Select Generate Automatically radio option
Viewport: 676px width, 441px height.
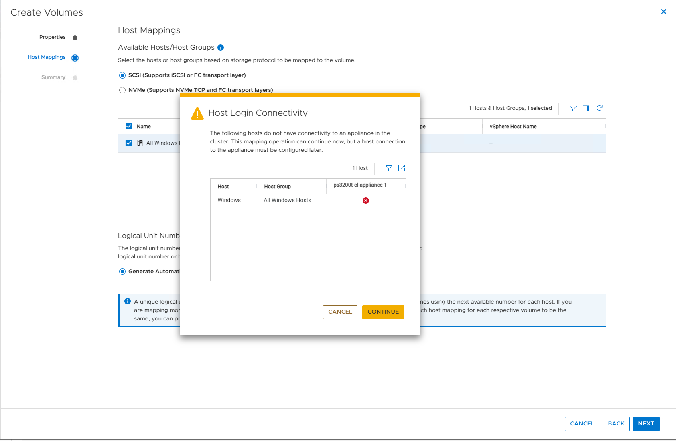[122, 272]
